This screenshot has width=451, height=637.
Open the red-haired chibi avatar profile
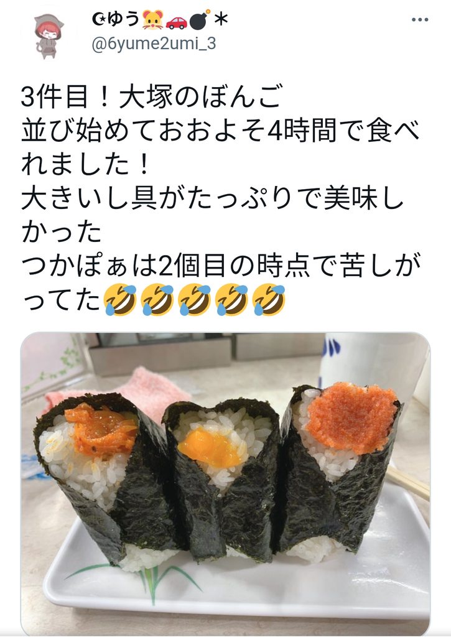click(x=47, y=36)
